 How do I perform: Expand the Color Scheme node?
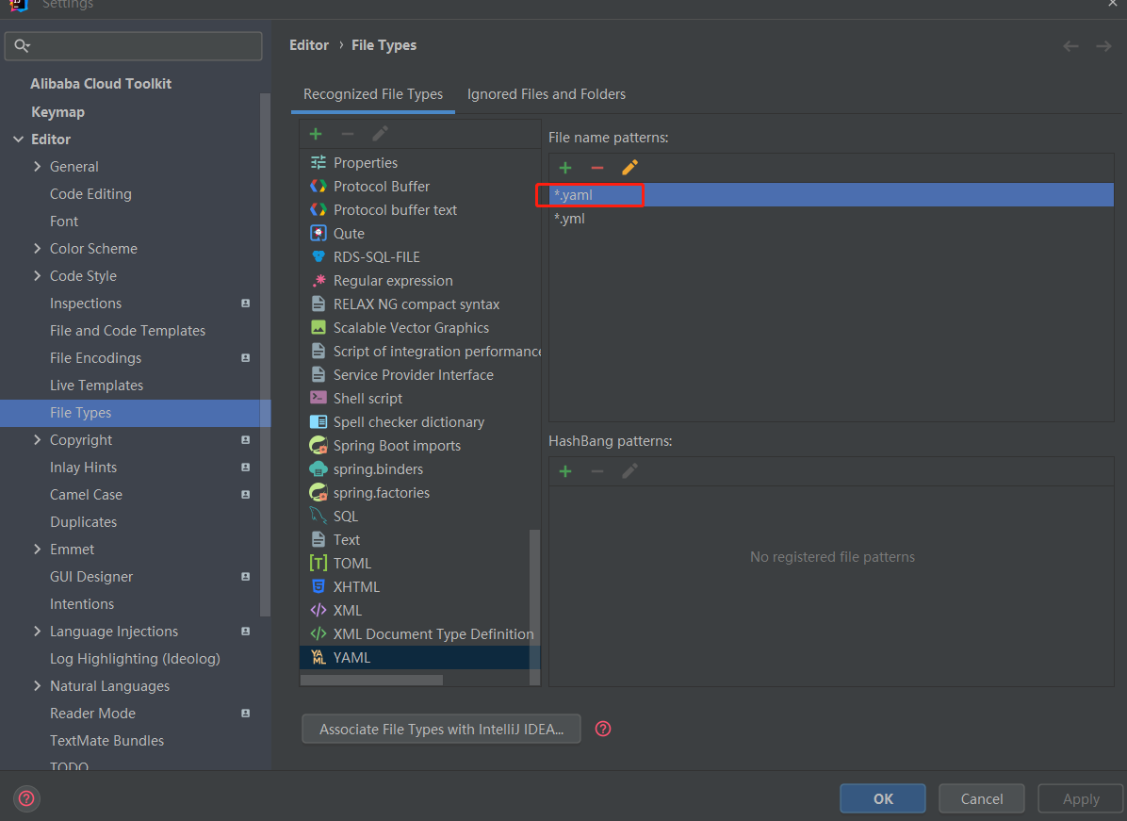pyautogui.click(x=38, y=249)
